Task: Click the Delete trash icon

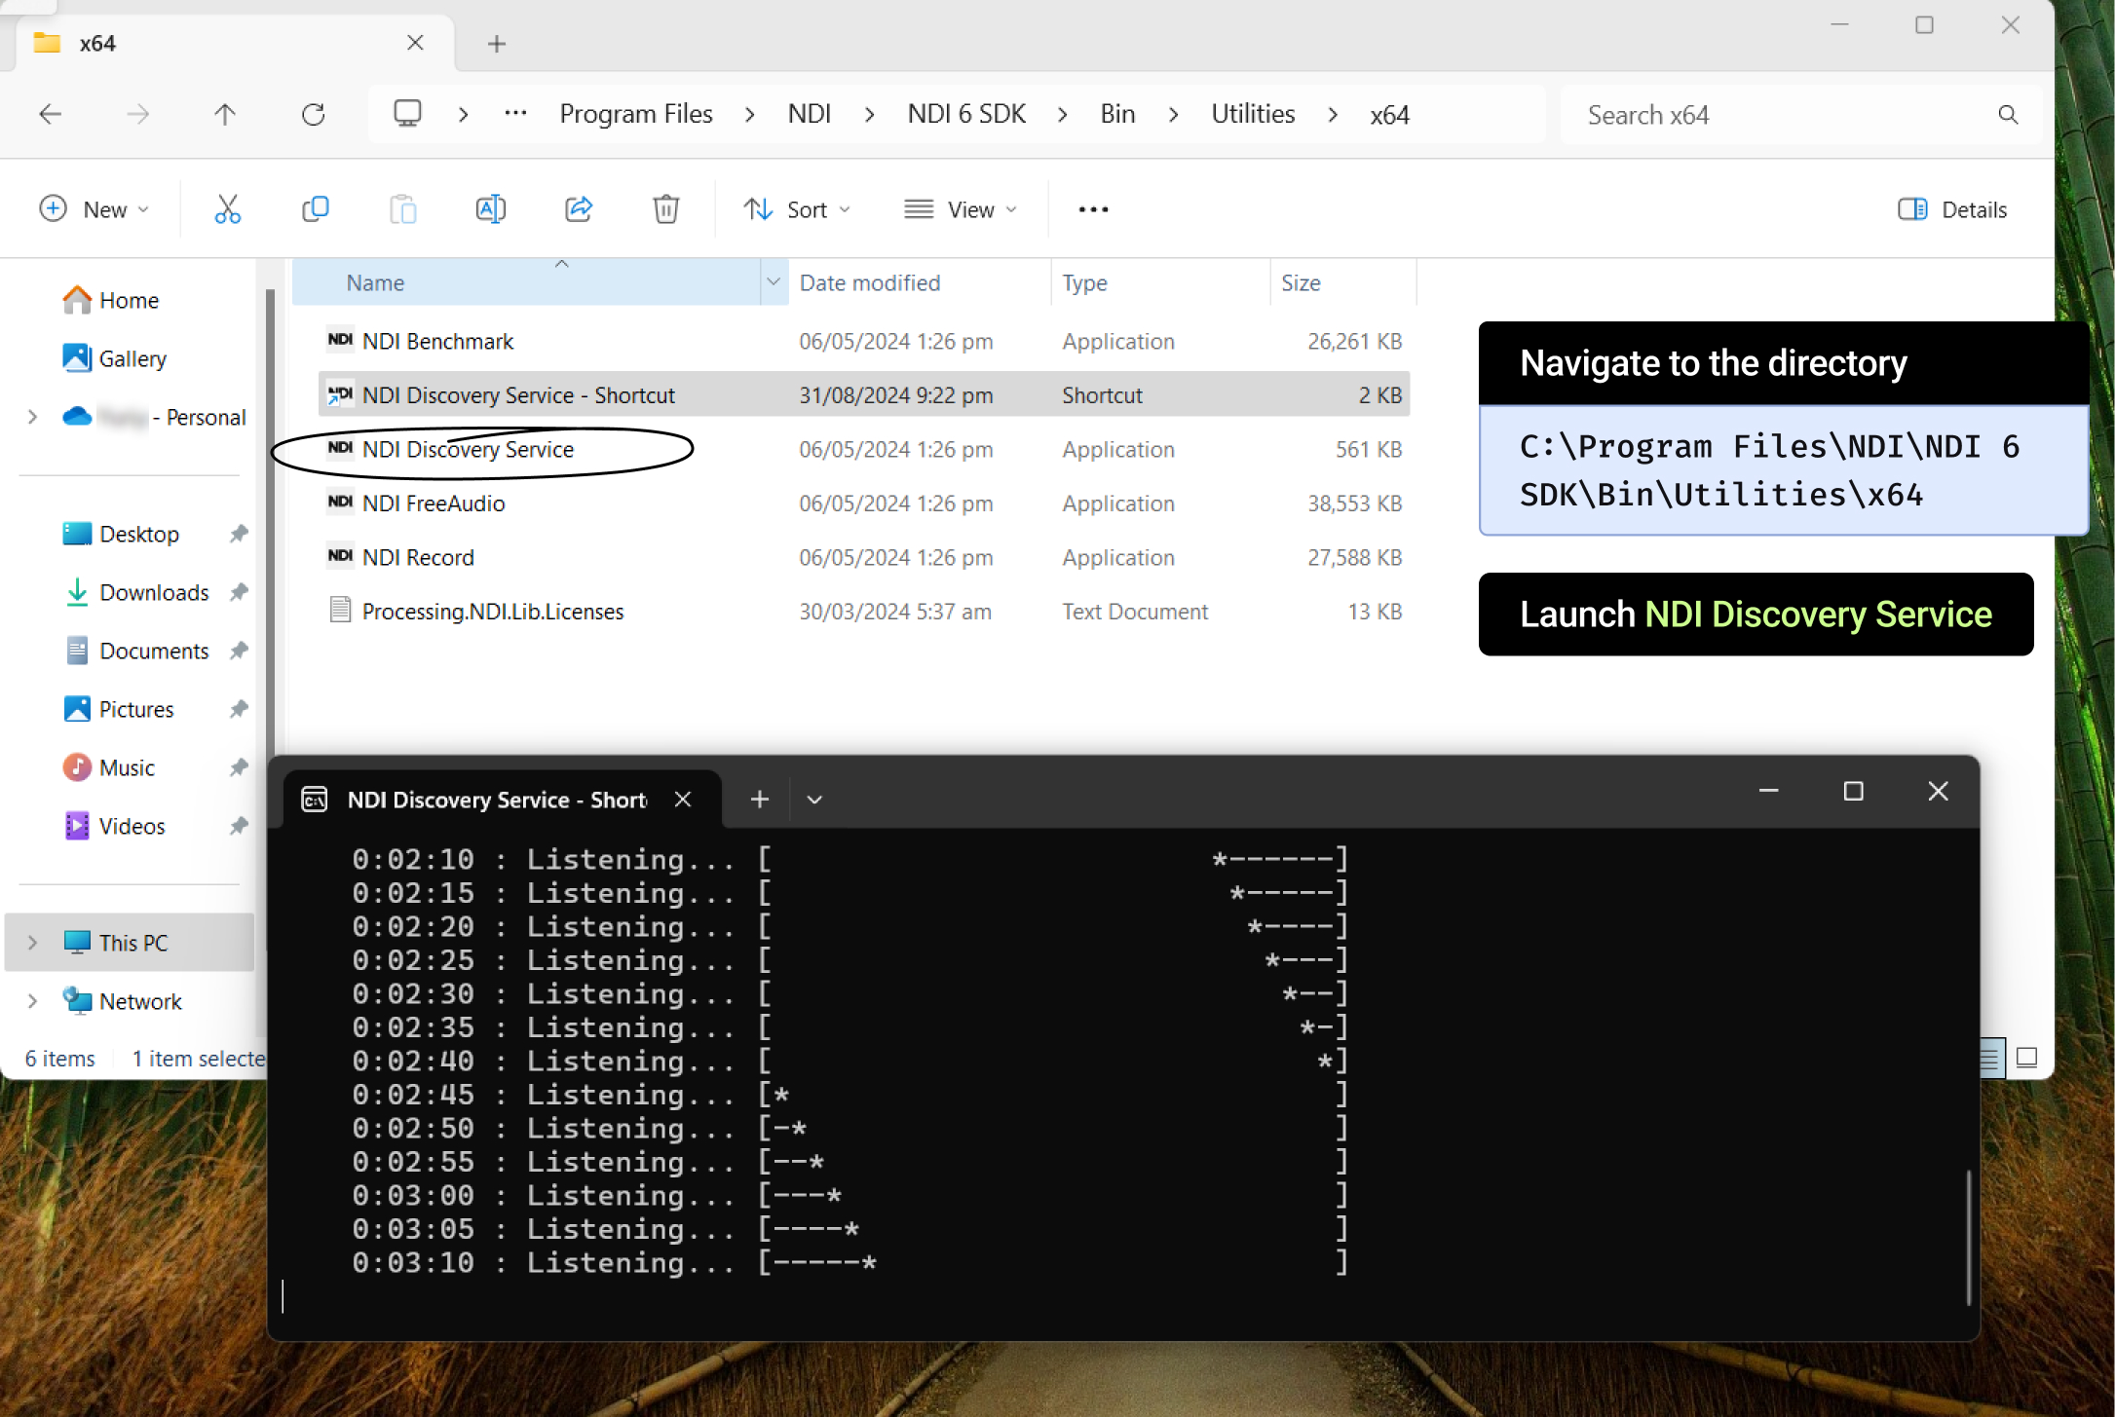Action: (x=665, y=209)
